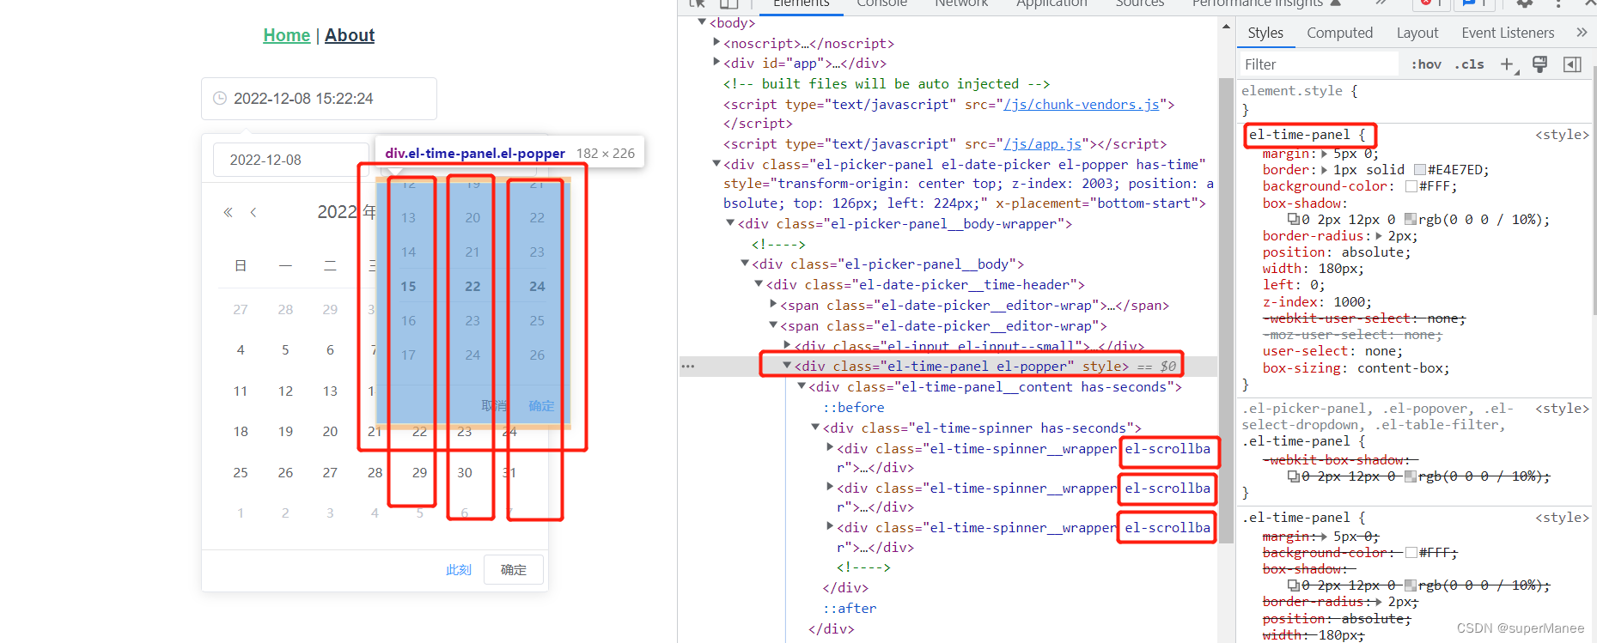Go to previous month with single chevron
Viewport: 1597px width, 643px height.
coord(253,212)
